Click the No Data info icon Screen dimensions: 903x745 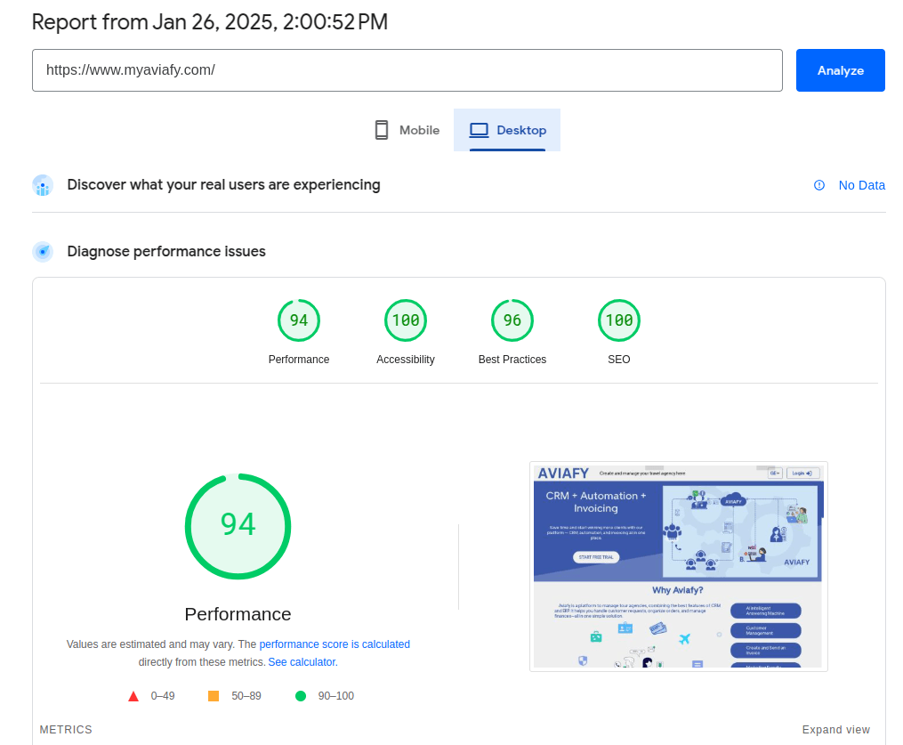coord(818,185)
